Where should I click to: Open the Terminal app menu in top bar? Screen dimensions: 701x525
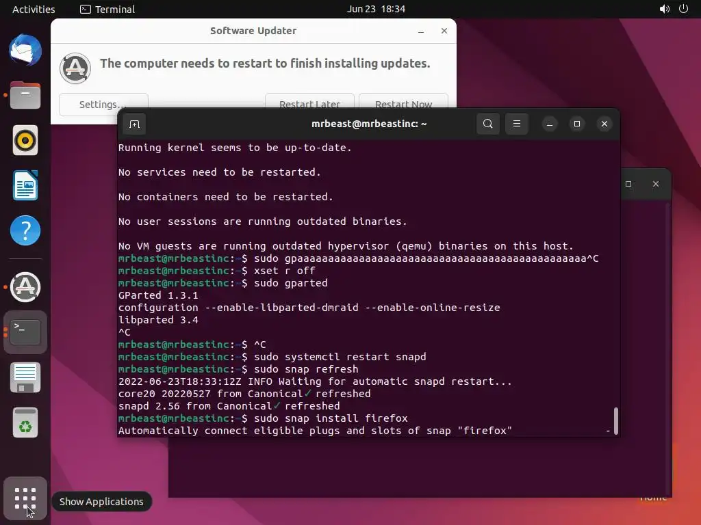click(107, 9)
